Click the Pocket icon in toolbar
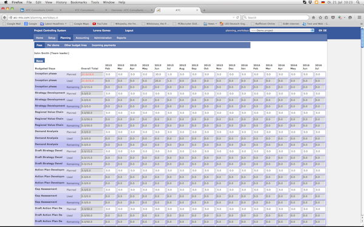This screenshot has height=227, width=364. pyautogui.click(x=333, y=18)
